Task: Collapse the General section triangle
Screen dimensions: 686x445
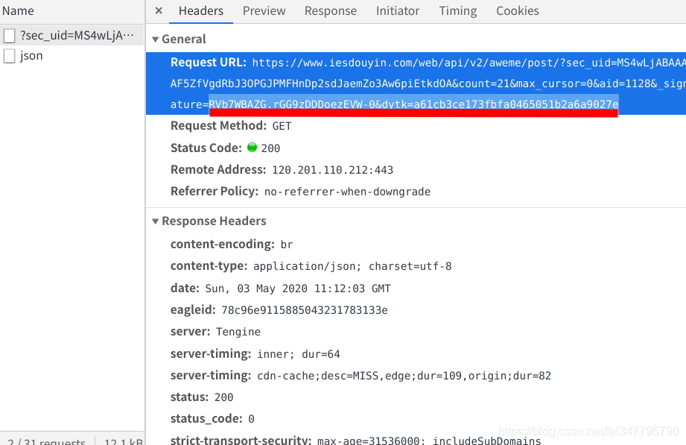Action: point(155,40)
